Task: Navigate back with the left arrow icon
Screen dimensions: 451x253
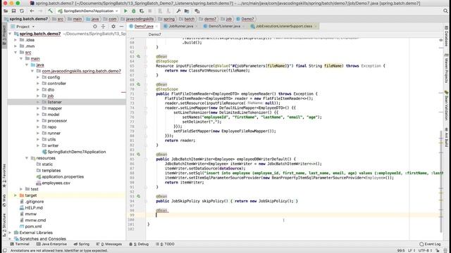Action: (32, 11)
